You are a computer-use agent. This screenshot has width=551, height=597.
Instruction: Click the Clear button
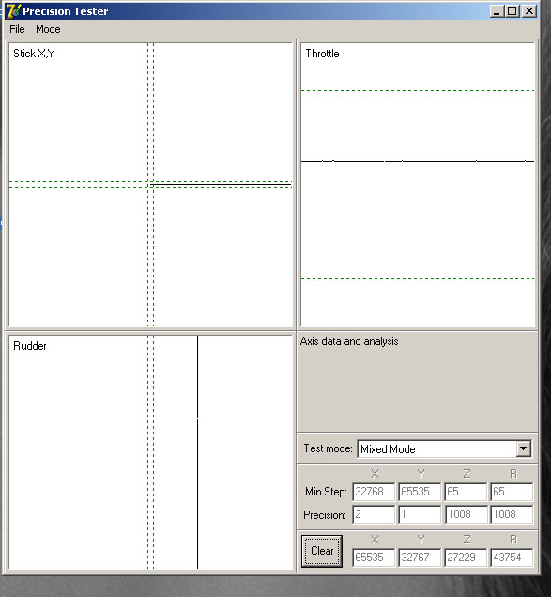[x=322, y=551]
